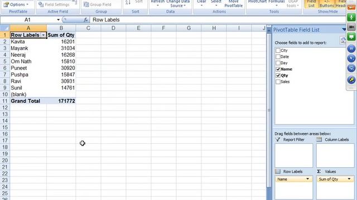
Task: Insert a PivotChart from Tools group
Action: [257, 2]
